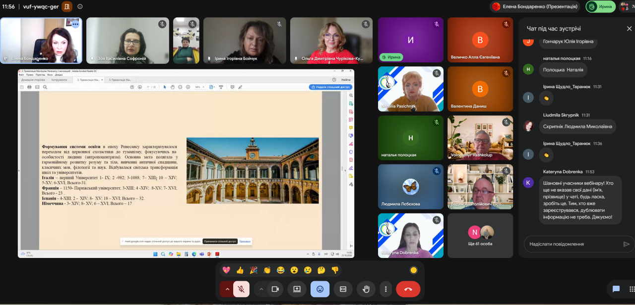This screenshot has height=305, width=635.
Task: Send the thumbs down reaction
Action: (x=335, y=270)
